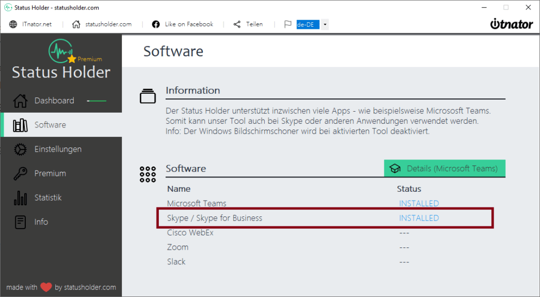
Task: Click the Einstellungen gear icon
Action: (20, 150)
